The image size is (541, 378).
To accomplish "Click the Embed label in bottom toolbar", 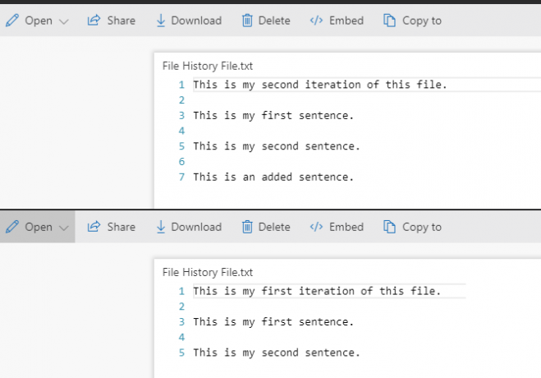I will click(x=346, y=227).
